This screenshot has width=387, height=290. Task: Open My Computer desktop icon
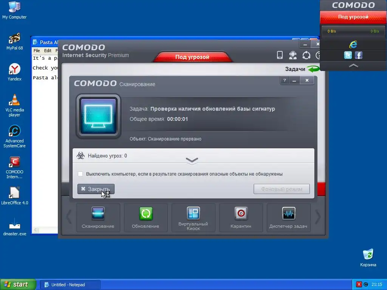14,10
